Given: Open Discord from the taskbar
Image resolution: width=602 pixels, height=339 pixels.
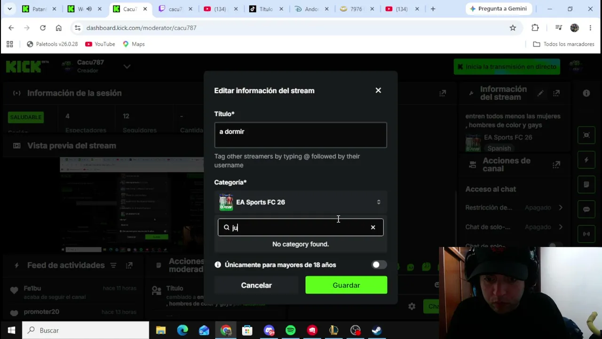Looking at the screenshot, I should 269,331.
